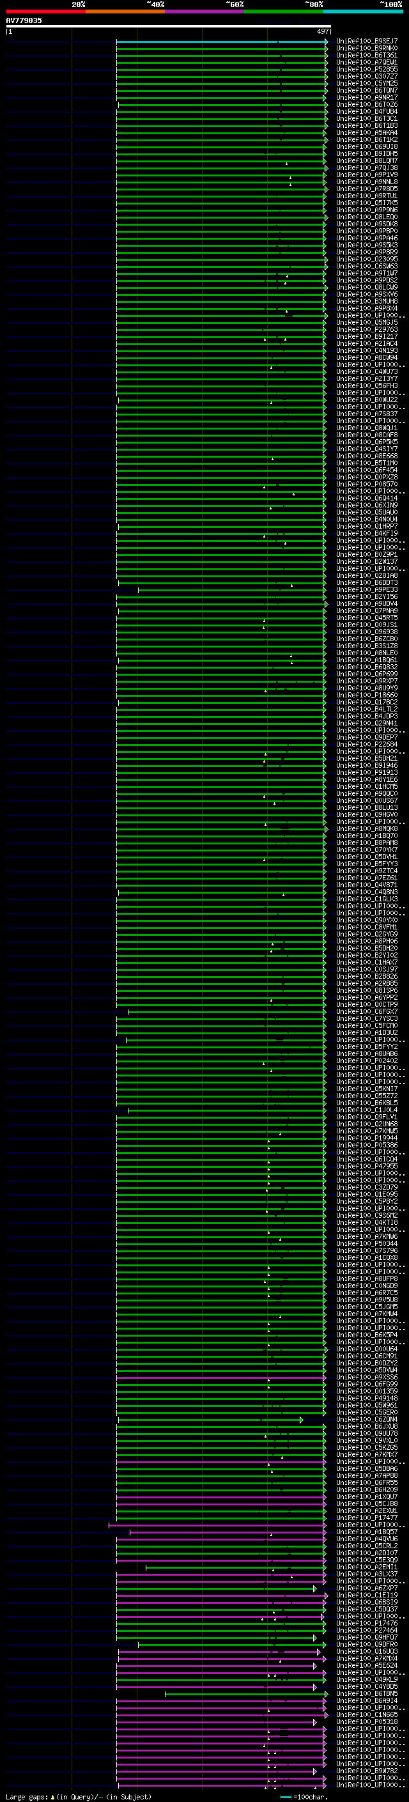Select the UniRef100_A9NNL8 label

(x=367, y=182)
